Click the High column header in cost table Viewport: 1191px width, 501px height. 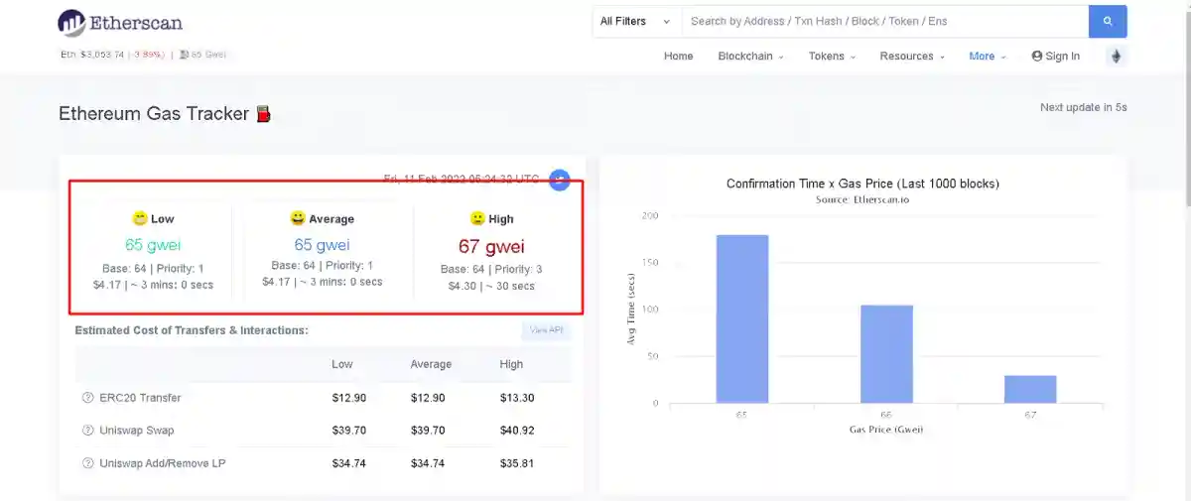click(511, 364)
